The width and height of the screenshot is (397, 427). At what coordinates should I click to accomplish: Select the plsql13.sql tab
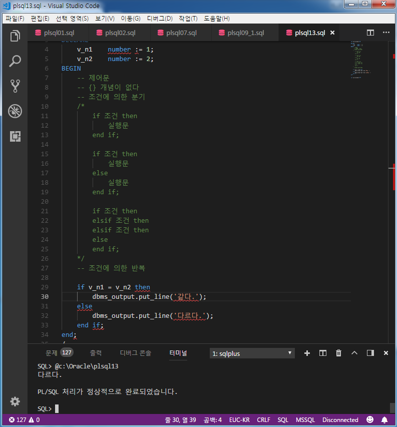point(310,33)
